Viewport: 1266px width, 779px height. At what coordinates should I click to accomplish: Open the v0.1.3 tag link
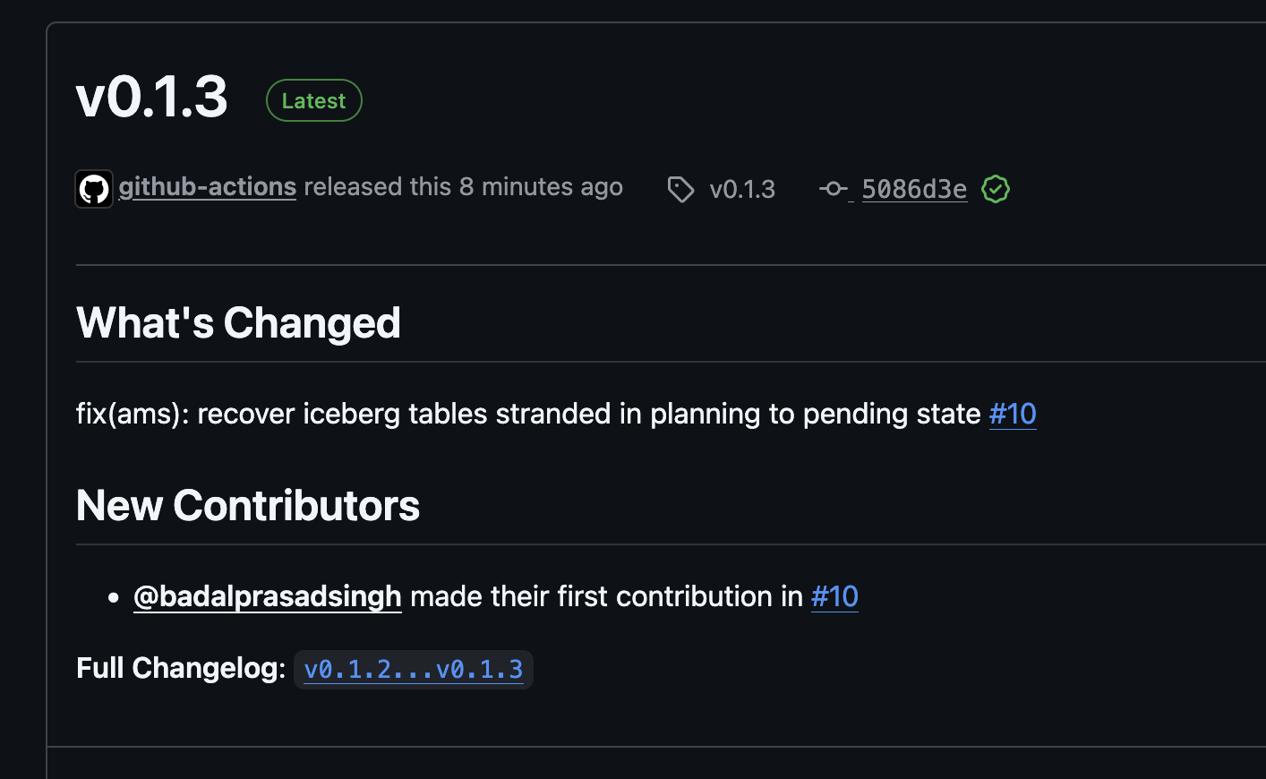coord(742,189)
